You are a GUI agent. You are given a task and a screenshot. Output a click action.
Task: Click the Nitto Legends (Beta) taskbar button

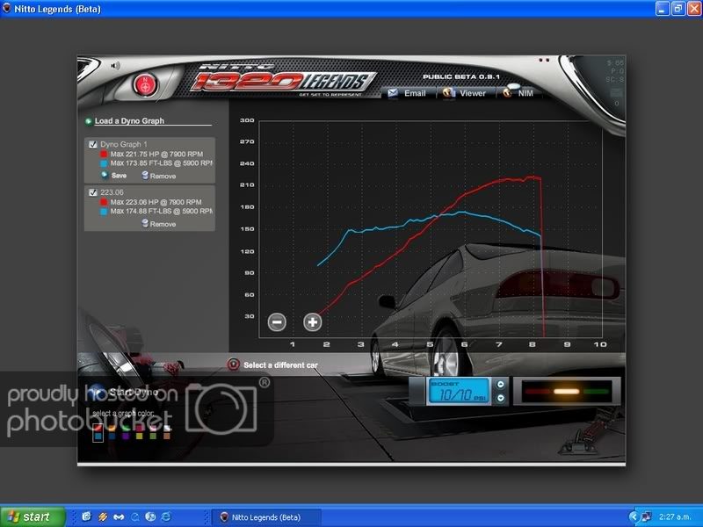click(266, 517)
